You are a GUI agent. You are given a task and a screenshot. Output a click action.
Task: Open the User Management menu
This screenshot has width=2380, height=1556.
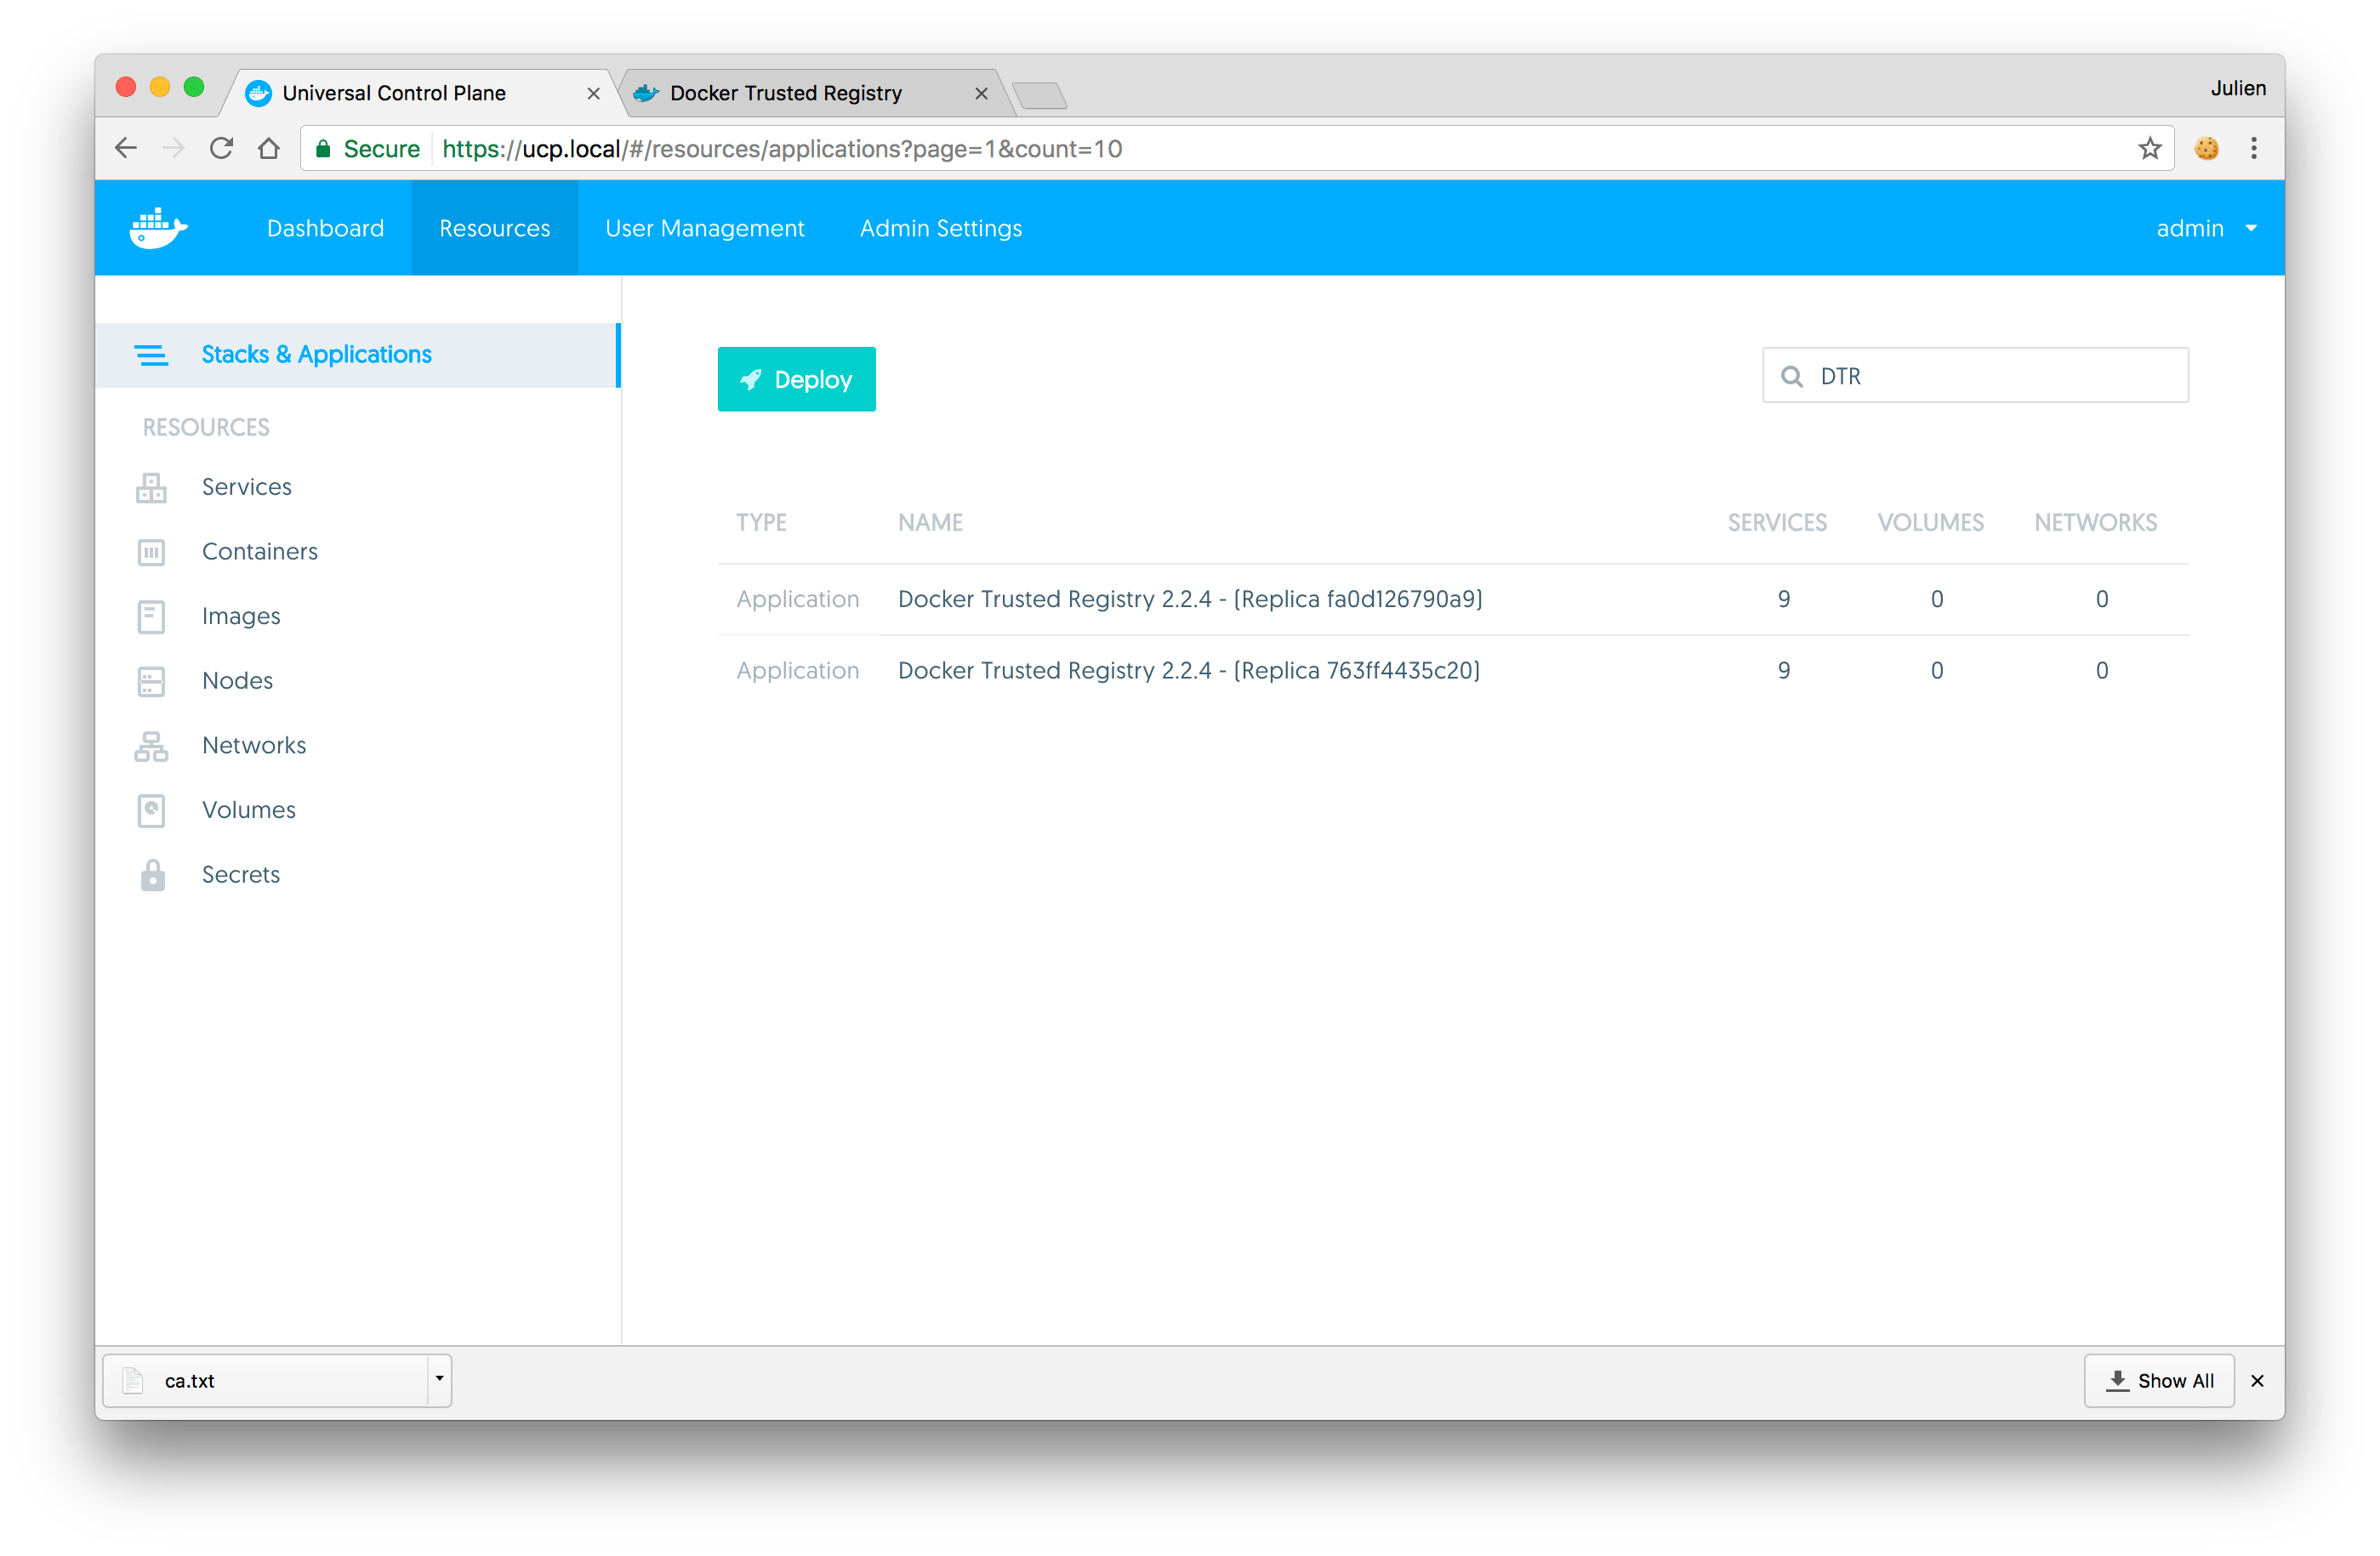click(x=704, y=228)
